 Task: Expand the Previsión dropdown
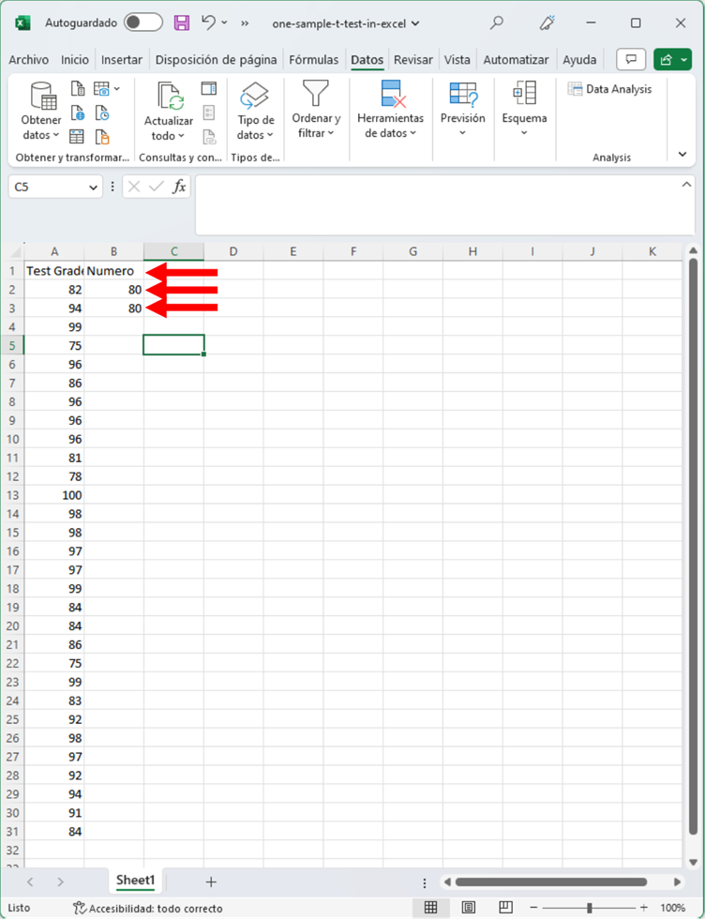click(x=462, y=132)
